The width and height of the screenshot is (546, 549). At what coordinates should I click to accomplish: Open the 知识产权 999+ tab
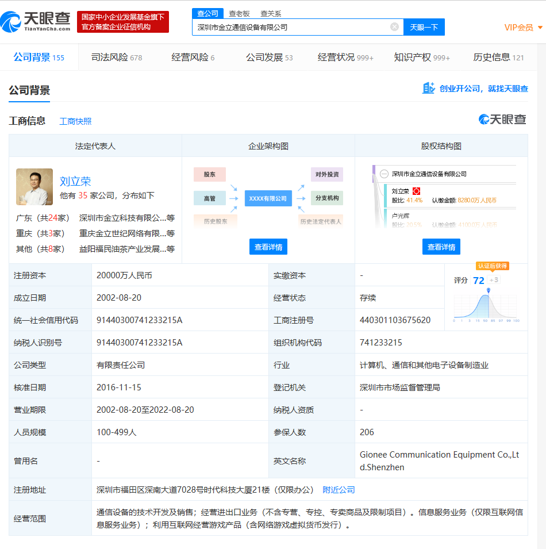coord(422,57)
